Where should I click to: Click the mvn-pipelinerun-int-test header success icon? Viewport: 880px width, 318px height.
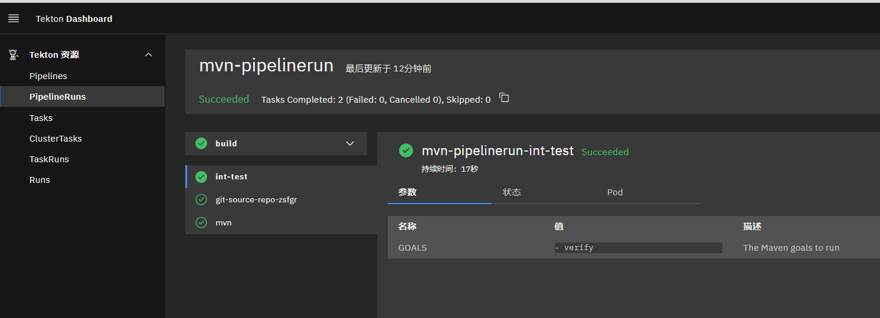click(x=406, y=150)
